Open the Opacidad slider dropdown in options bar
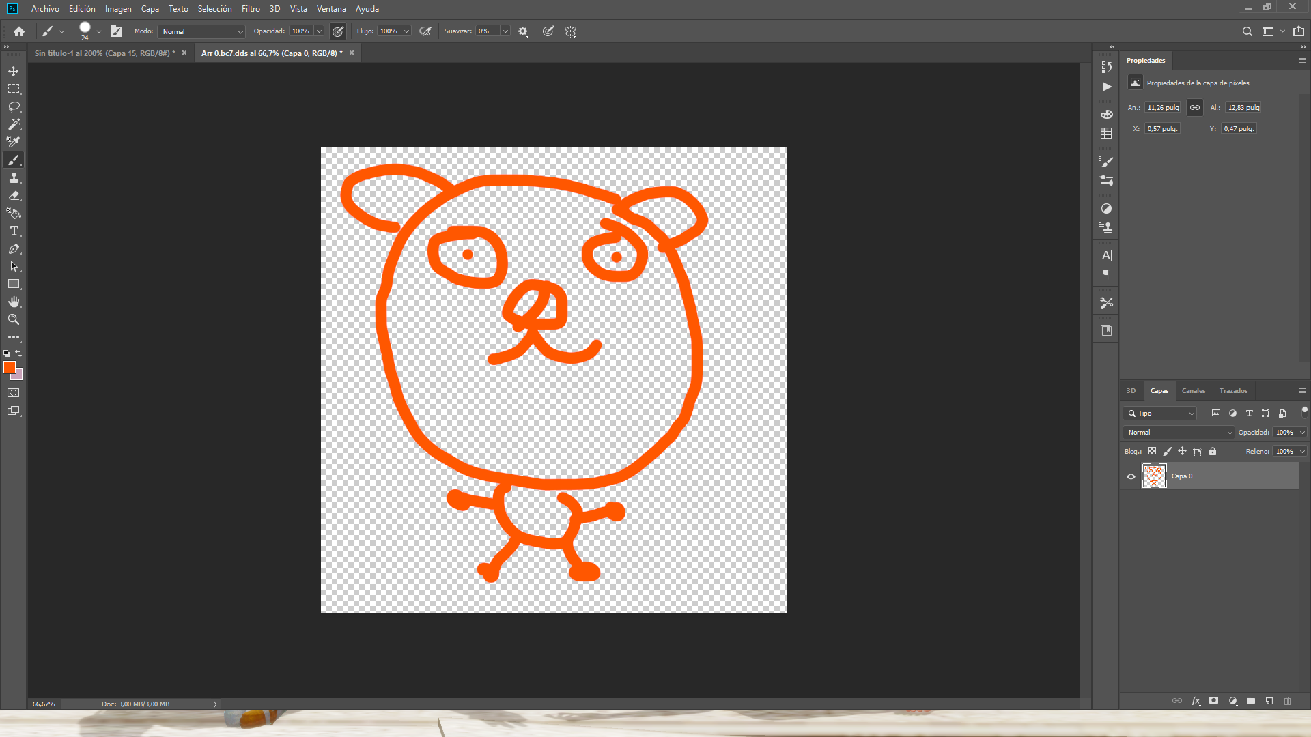Viewport: 1311px width, 737px height. [x=319, y=31]
